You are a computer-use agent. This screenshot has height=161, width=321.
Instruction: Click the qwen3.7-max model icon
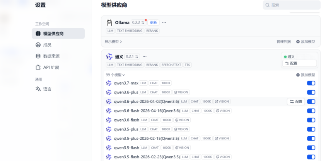pos(109,83)
